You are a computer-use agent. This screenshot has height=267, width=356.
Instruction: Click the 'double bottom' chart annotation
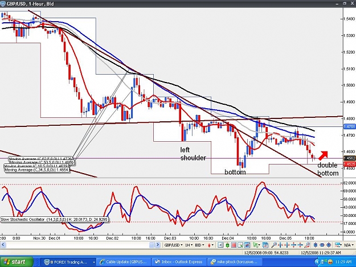coord(328,169)
